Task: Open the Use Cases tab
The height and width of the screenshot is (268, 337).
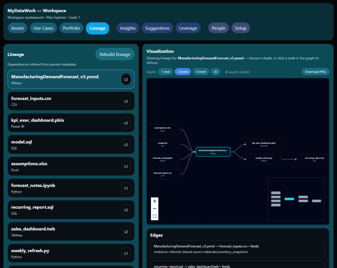Action: [x=43, y=28]
